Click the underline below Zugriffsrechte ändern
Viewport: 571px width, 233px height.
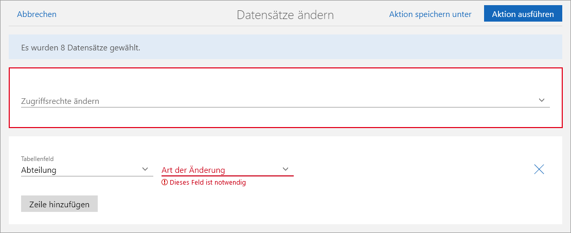(x=285, y=107)
